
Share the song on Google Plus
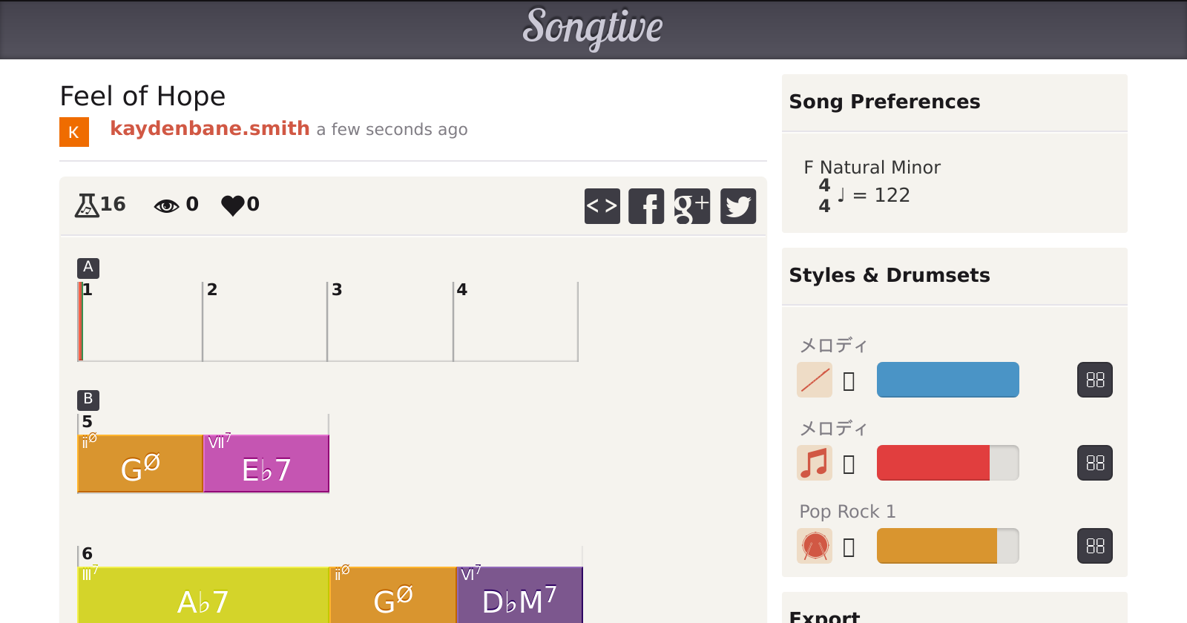click(692, 206)
